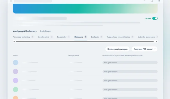170x99 pixels.
Task: Open the Niet gemarkeerd field in the orange avatar row
Action: [x=130, y=98]
